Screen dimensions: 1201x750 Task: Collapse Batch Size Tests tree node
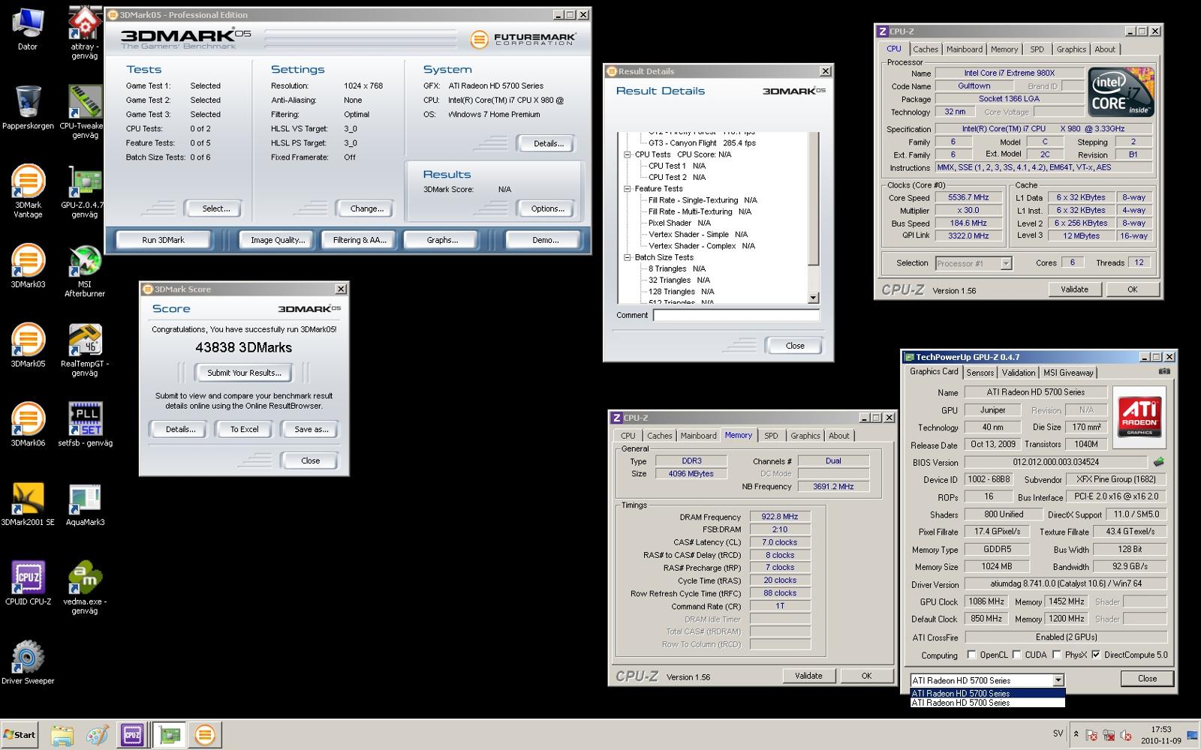(x=628, y=257)
